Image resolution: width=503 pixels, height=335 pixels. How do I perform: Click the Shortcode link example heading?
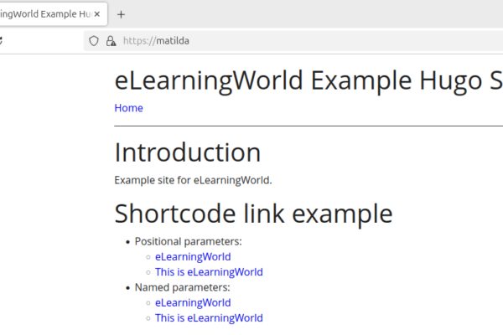pos(253,214)
